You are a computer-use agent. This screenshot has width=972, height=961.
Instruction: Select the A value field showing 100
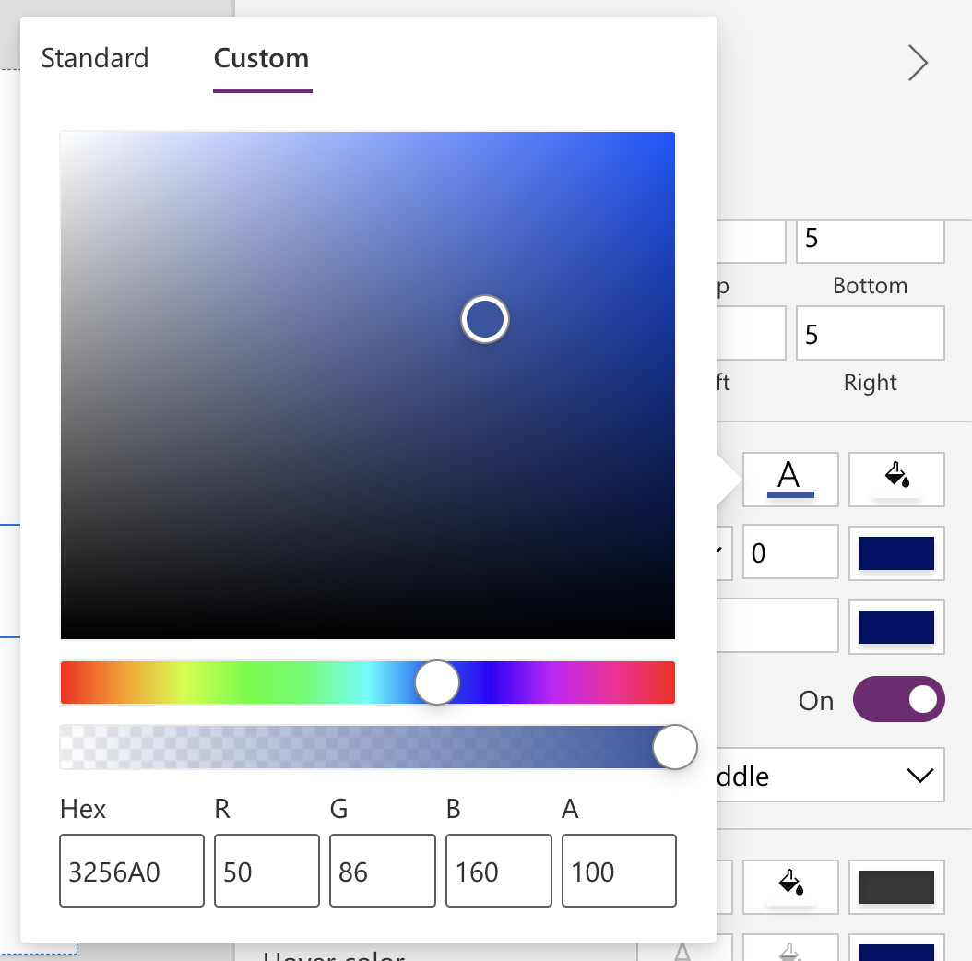click(618, 871)
